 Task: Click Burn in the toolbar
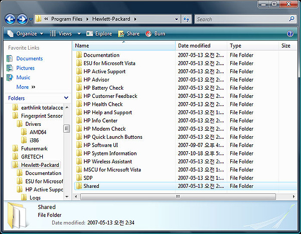pos(156,34)
